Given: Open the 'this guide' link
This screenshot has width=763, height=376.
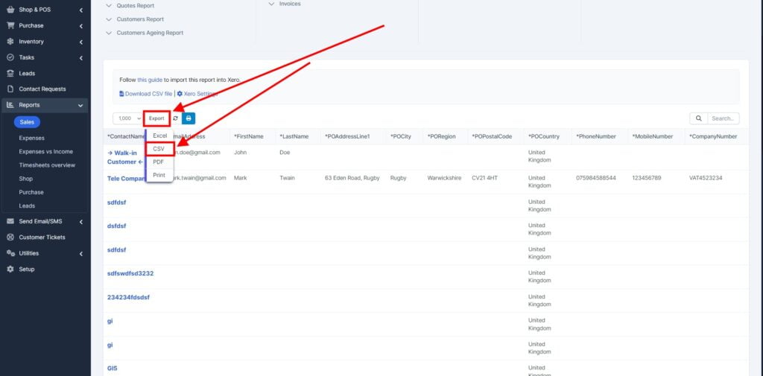Looking at the screenshot, I should 149,80.
